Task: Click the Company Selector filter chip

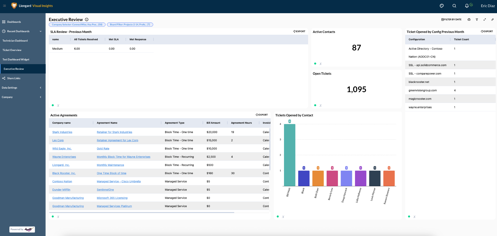Action: coord(77,24)
